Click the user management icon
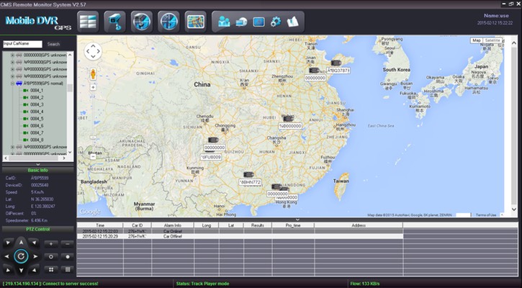Viewport: 522px width, 288px height. pyautogui.click(x=223, y=21)
